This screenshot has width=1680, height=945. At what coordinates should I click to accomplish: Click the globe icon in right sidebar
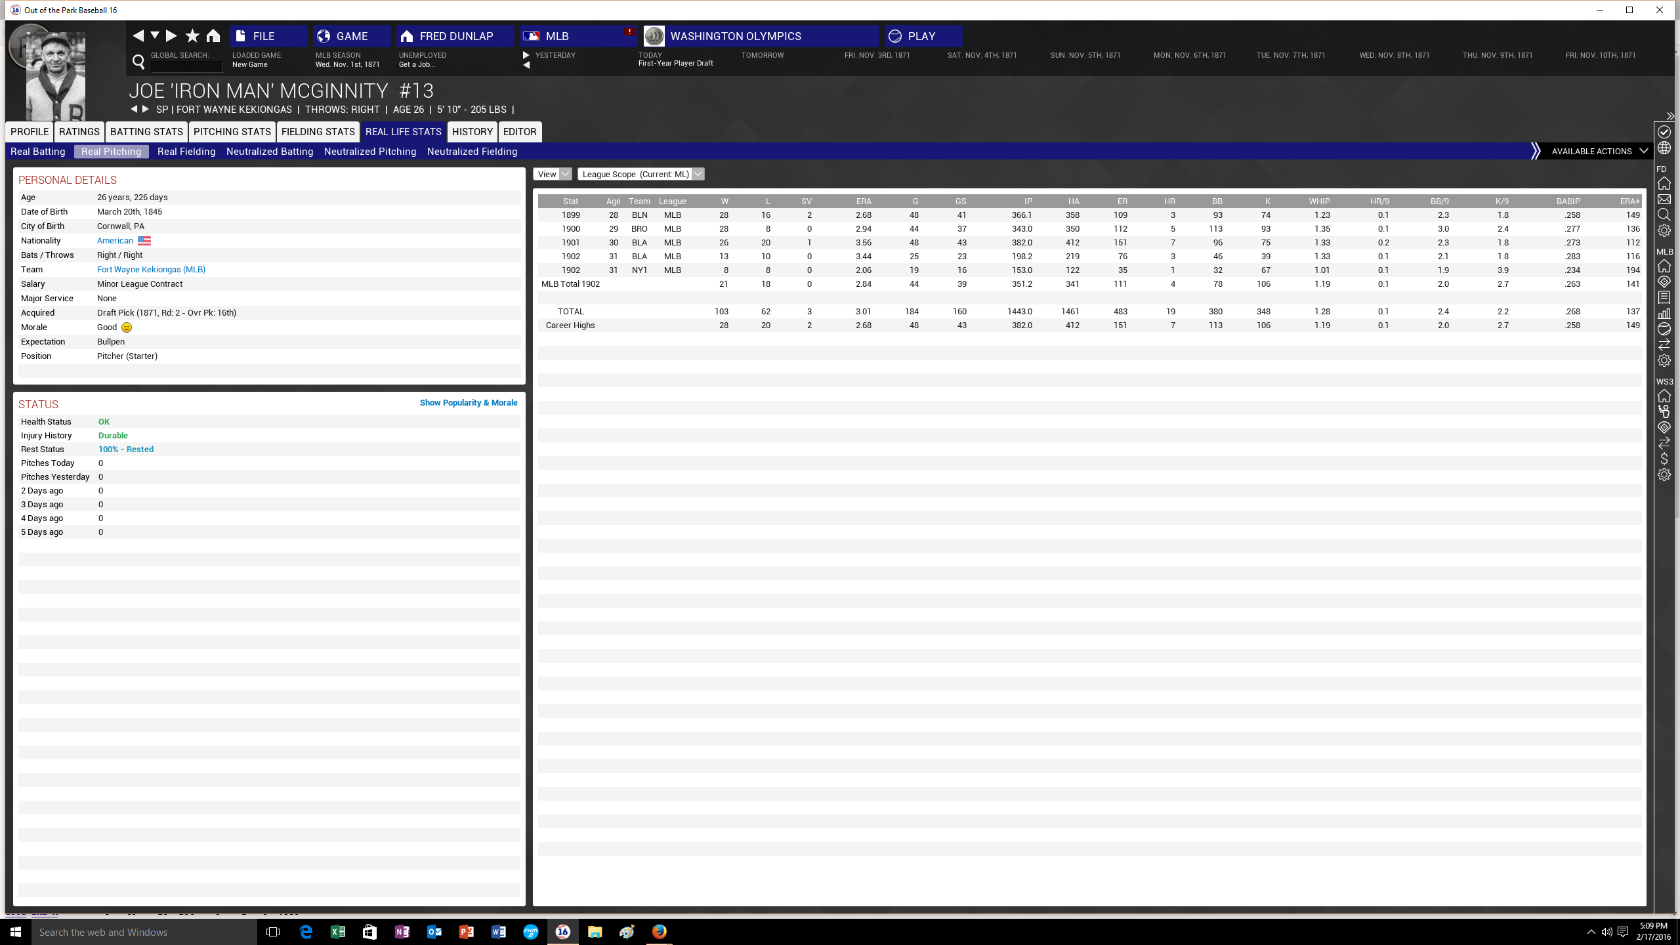click(x=1664, y=148)
